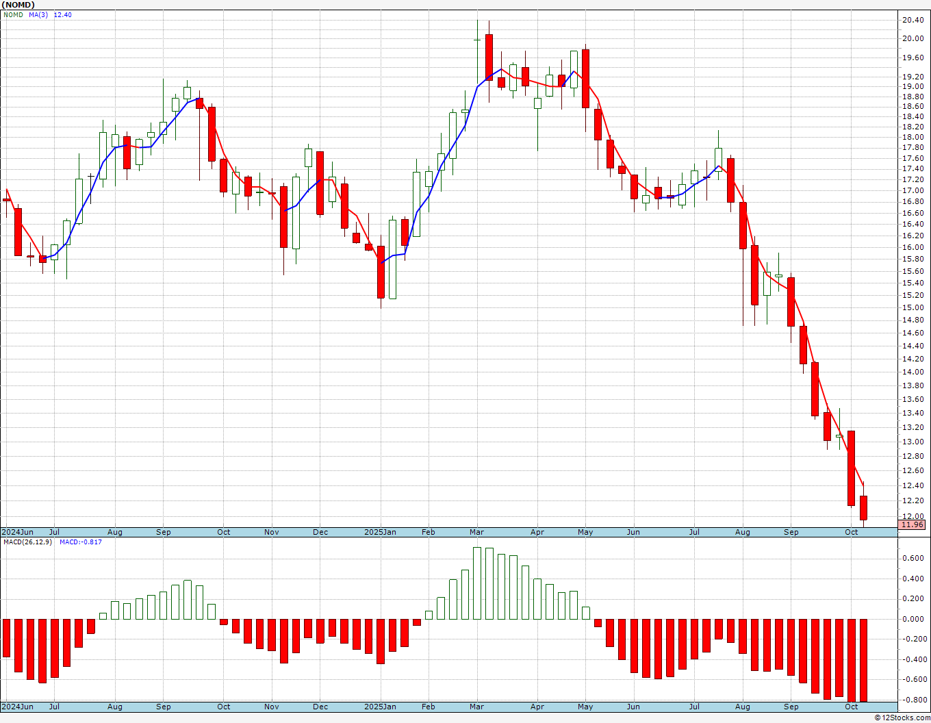Select the 20.00 price axis label
The image size is (931, 723).
pos(913,38)
